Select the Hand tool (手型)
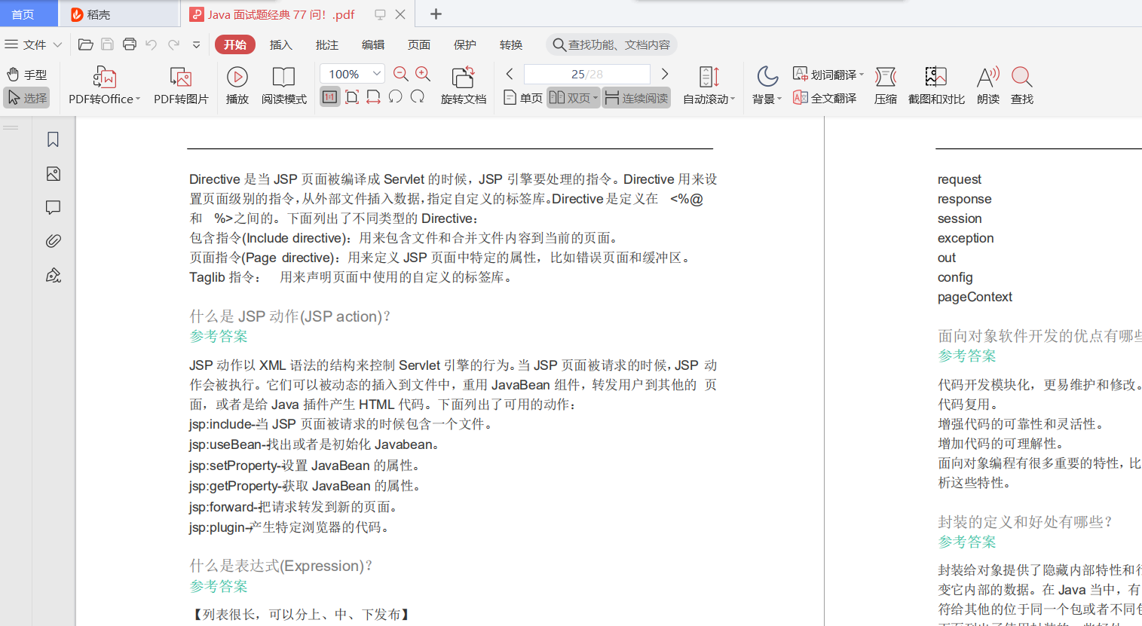1142x626 pixels. coord(26,75)
